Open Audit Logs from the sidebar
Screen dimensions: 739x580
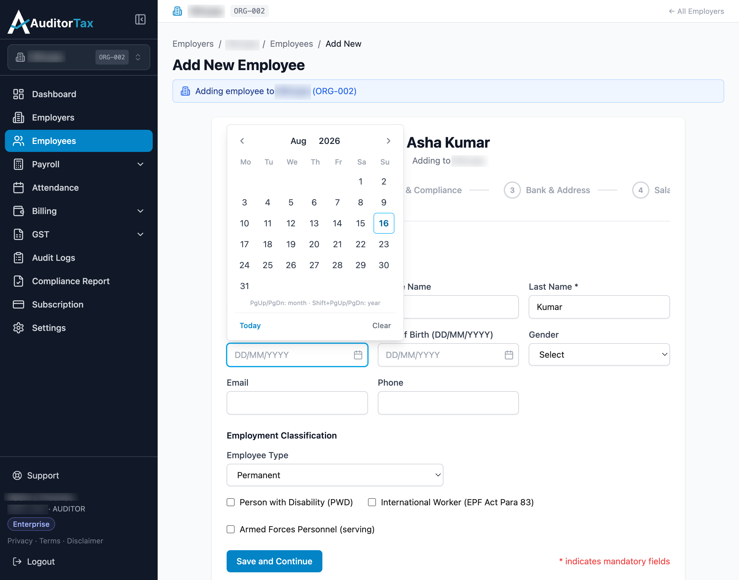[x=79, y=258]
